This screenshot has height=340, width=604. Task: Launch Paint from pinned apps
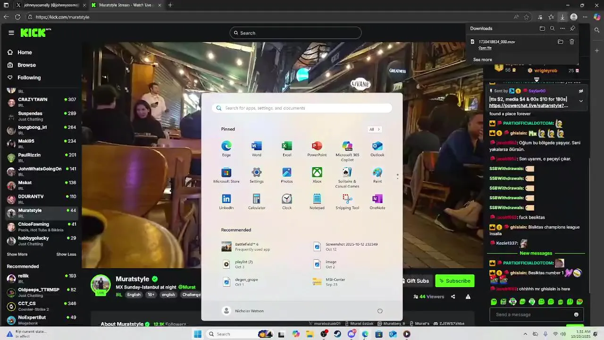click(377, 175)
